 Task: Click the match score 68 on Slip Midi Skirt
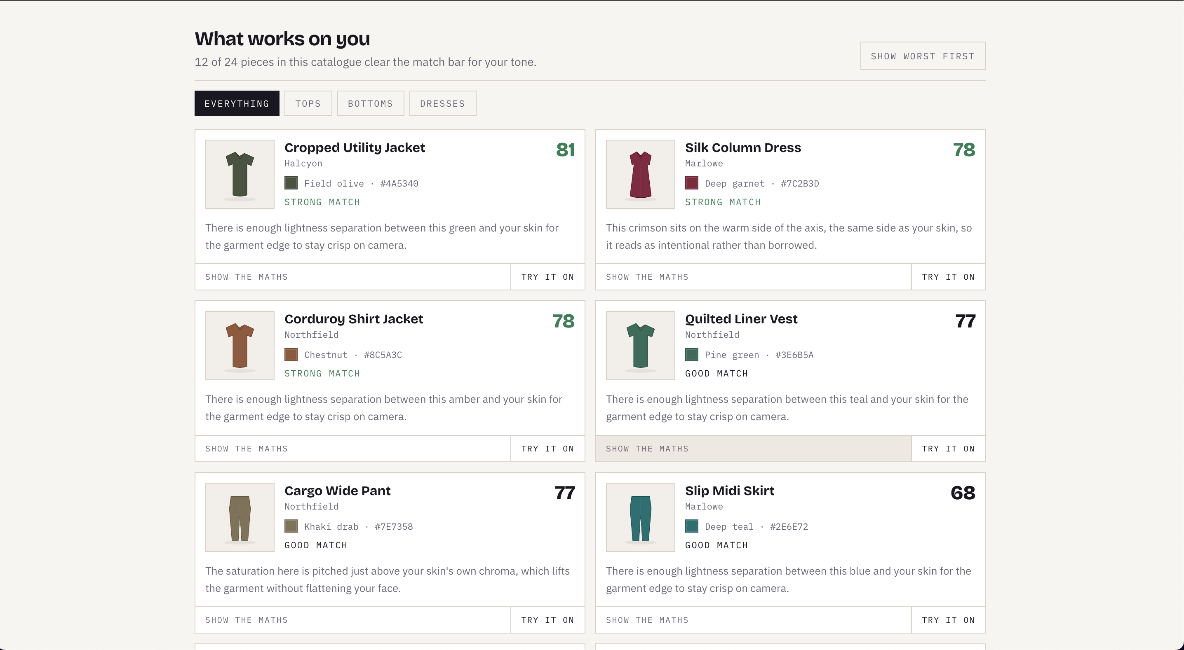(x=963, y=493)
